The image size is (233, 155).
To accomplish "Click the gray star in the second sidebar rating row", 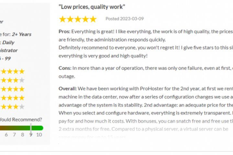I will [22, 80].
